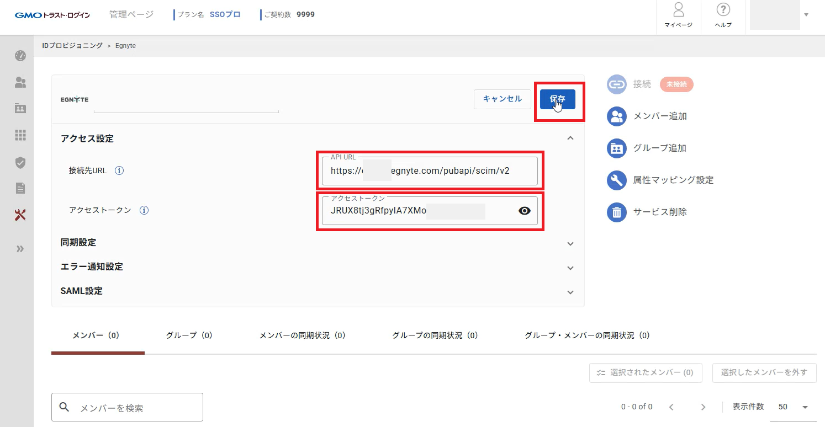Focus the API URL input field
Screen dimensions: 825x427
pos(430,171)
